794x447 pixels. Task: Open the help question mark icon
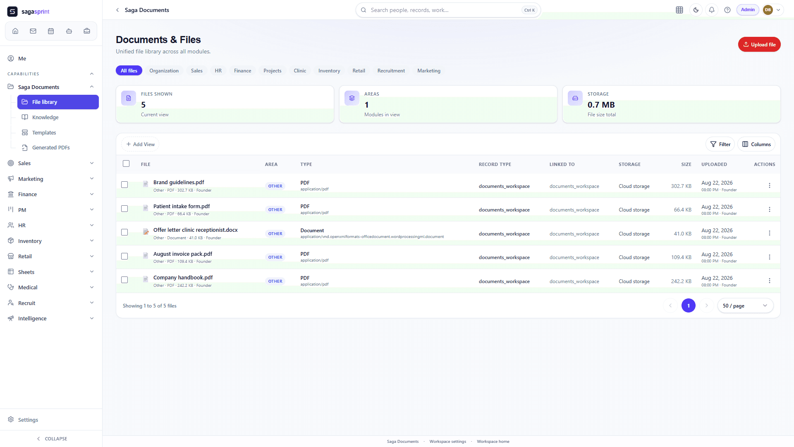click(x=727, y=10)
